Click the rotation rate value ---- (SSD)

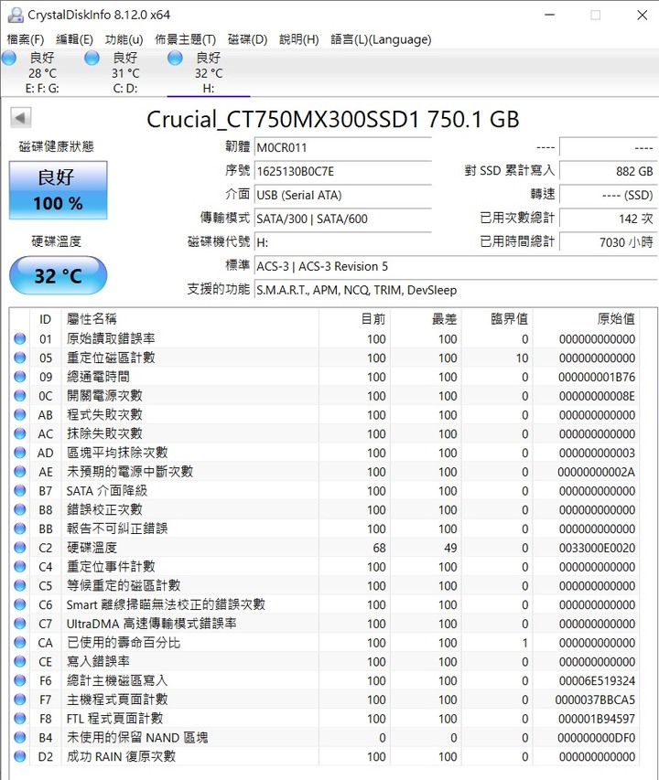click(609, 195)
